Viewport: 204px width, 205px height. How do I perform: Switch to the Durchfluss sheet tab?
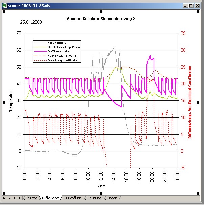coord(73,198)
